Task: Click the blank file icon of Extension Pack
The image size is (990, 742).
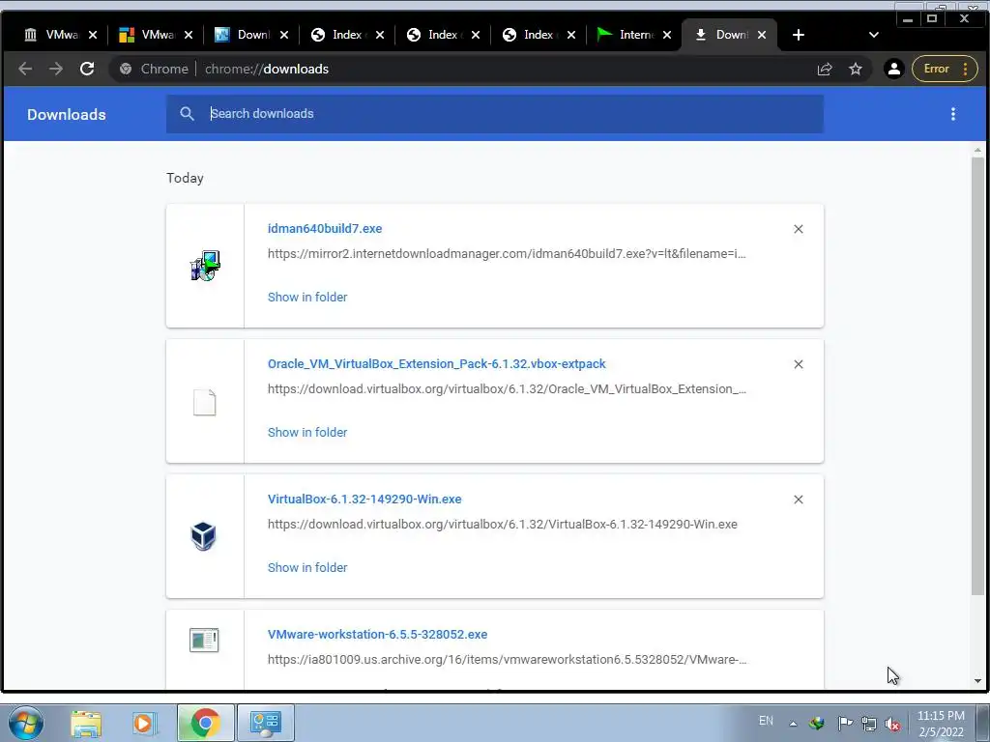Action: [205, 402]
